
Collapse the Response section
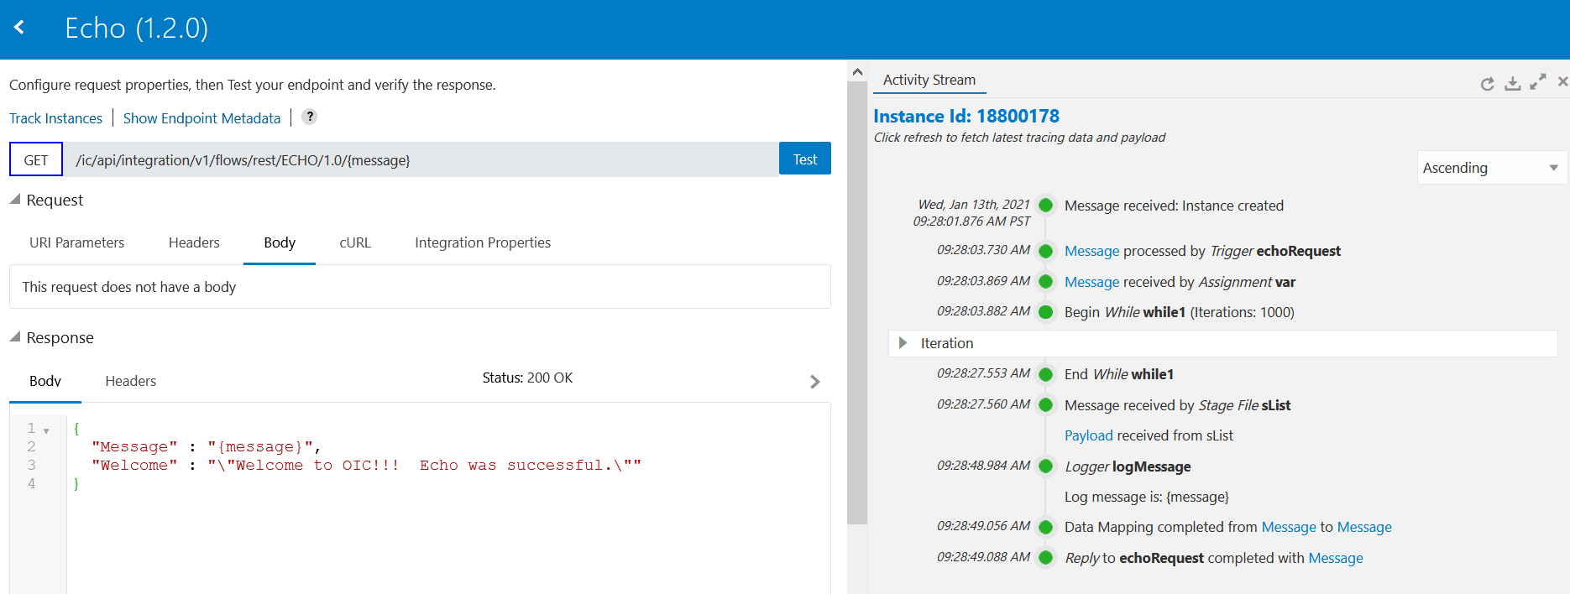[x=14, y=337]
